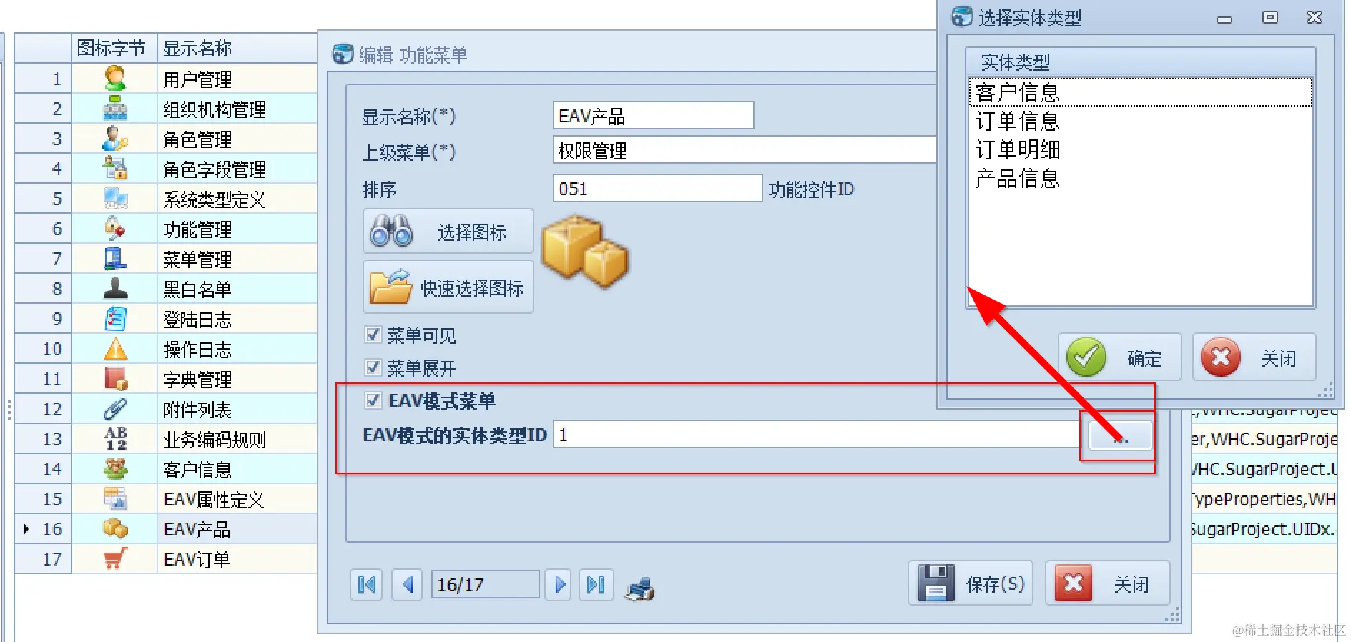Go to the first record navigation icon
The width and height of the screenshot is (1351, 642).
366,585
